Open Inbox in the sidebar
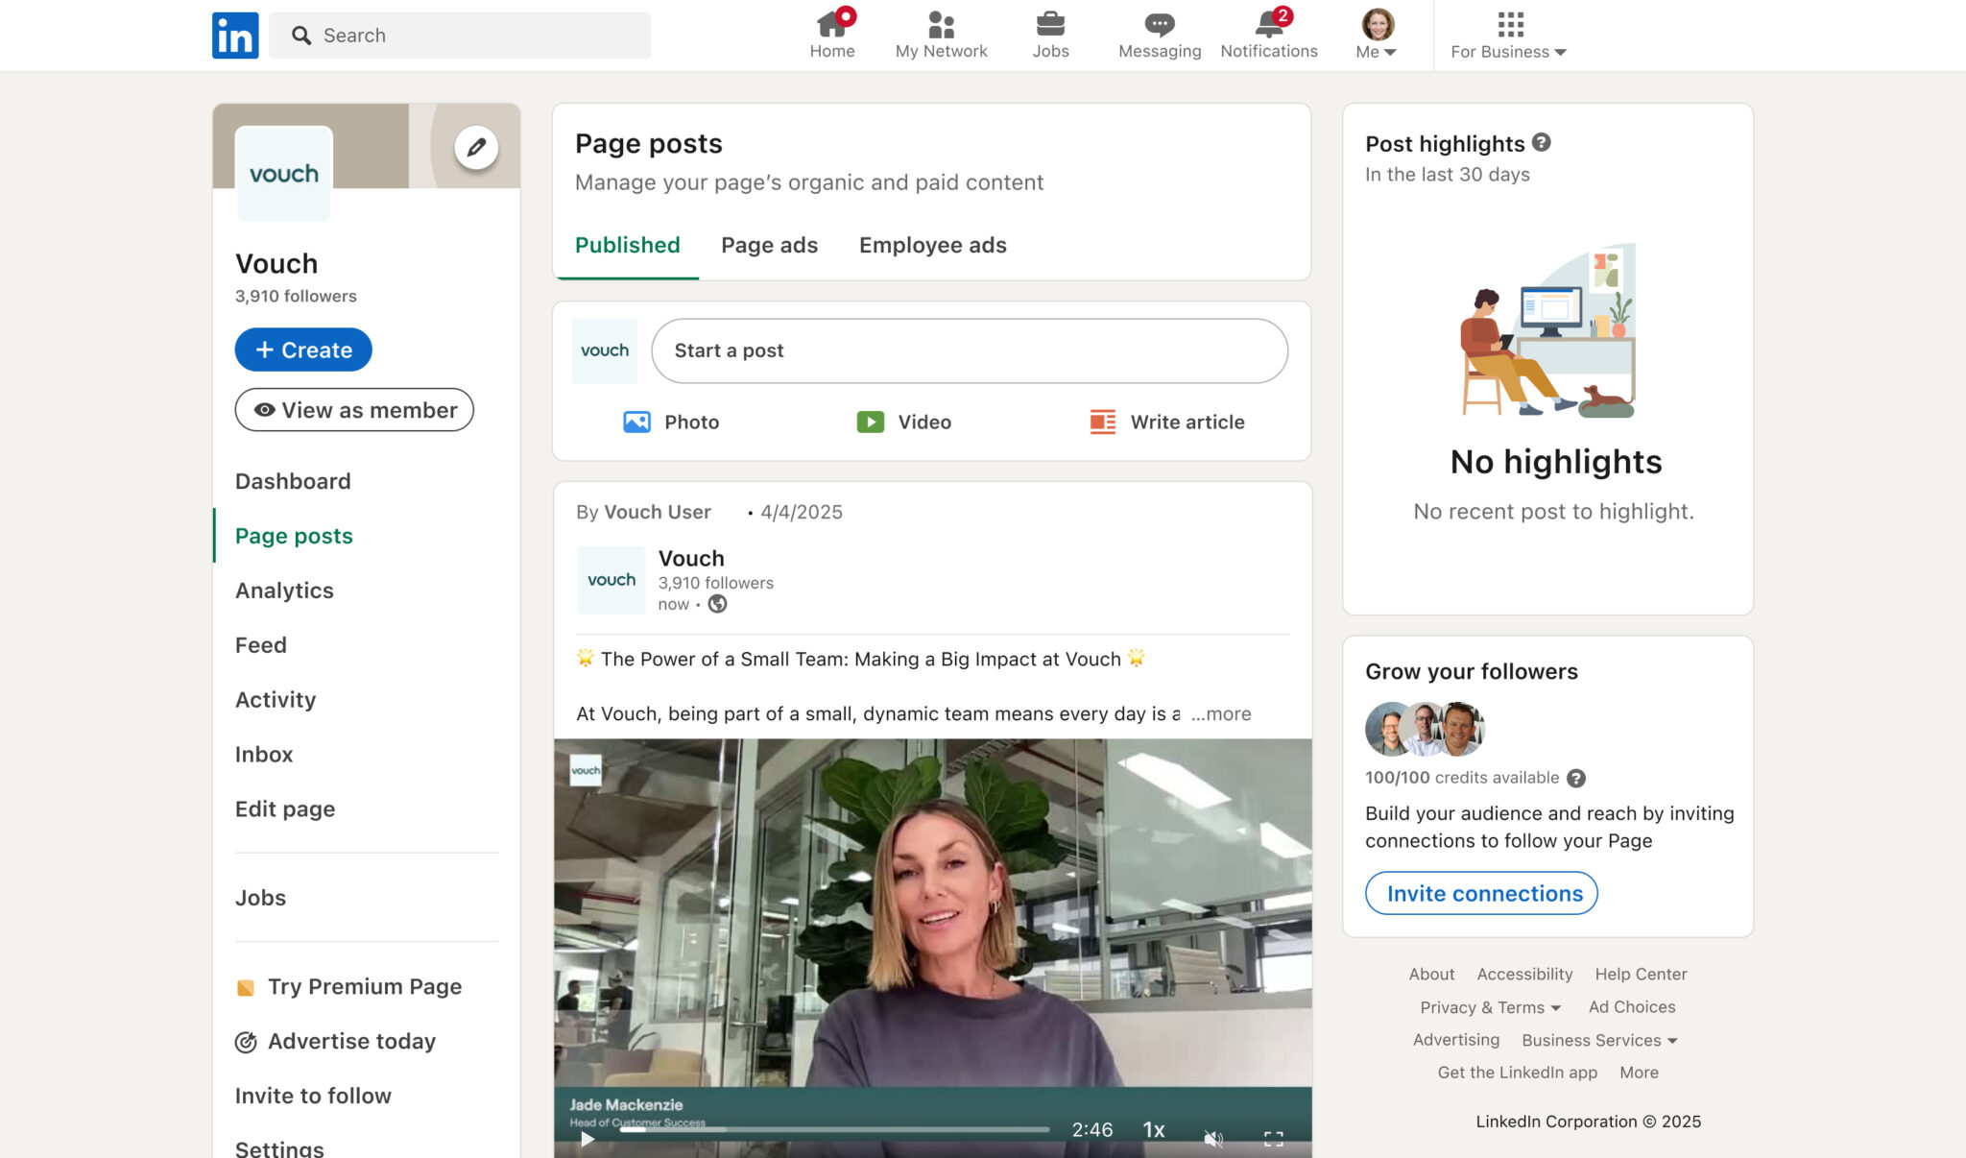Image resolution: width=1966 pixels, height=1158 pixels. pyautogui.click(x=264, y=755)
